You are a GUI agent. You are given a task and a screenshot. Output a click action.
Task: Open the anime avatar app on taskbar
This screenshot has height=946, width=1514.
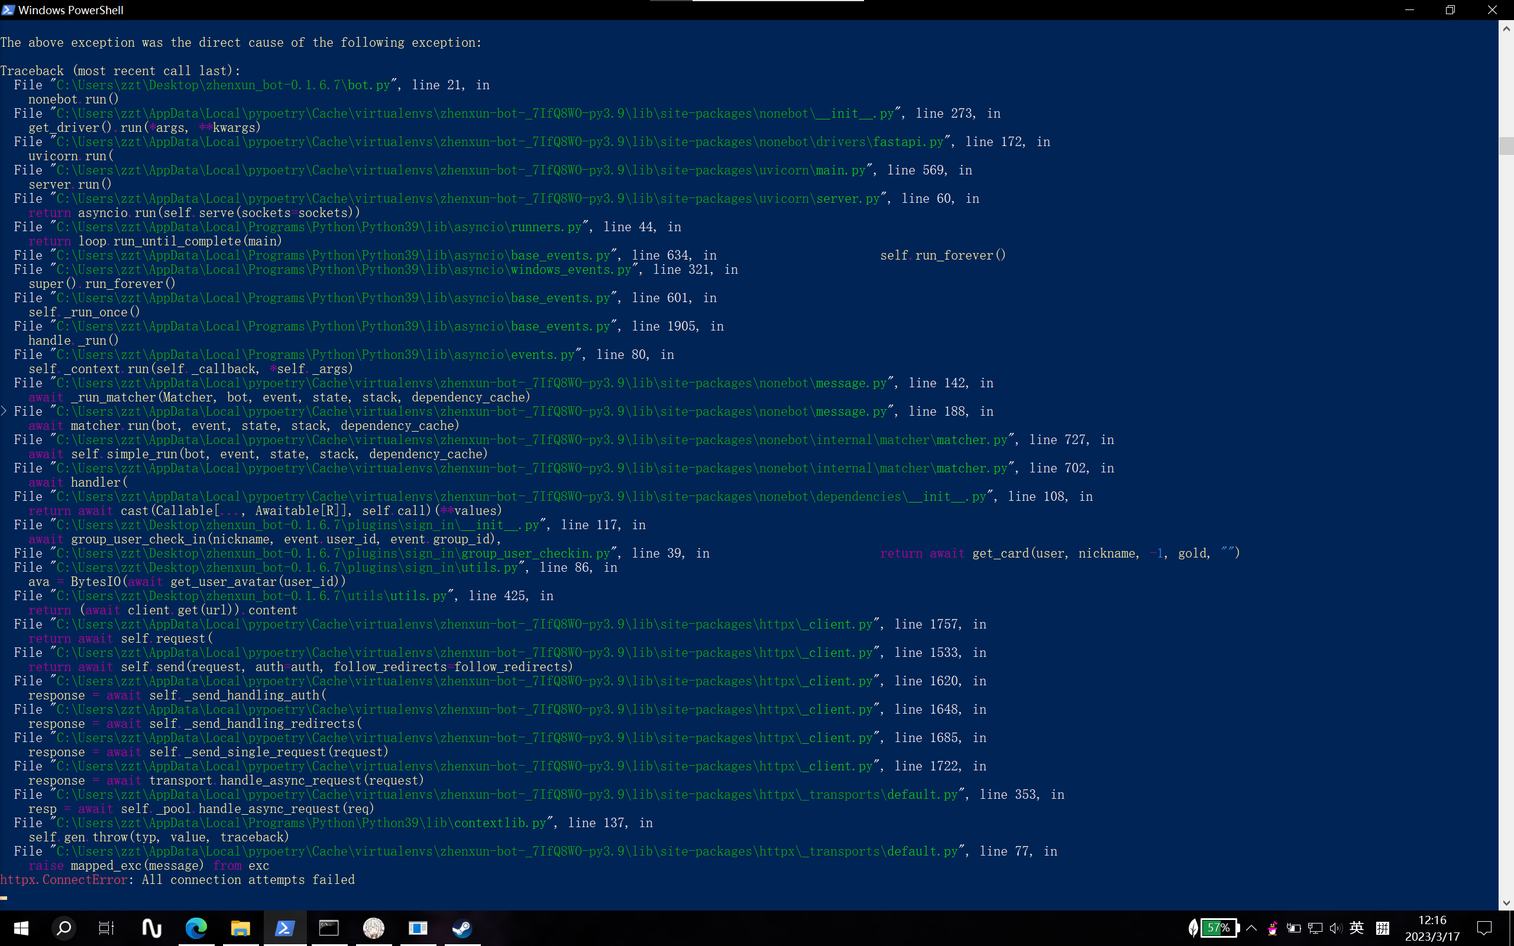pyautogui.click(x=374, y=928)
